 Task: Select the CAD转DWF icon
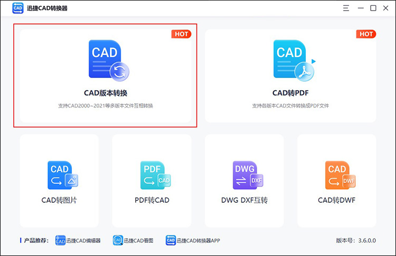(340, 175)
